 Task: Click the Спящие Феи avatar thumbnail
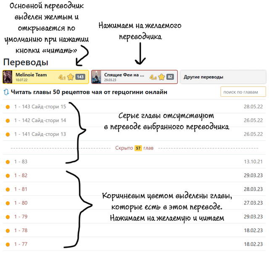[x=97, y=77]
